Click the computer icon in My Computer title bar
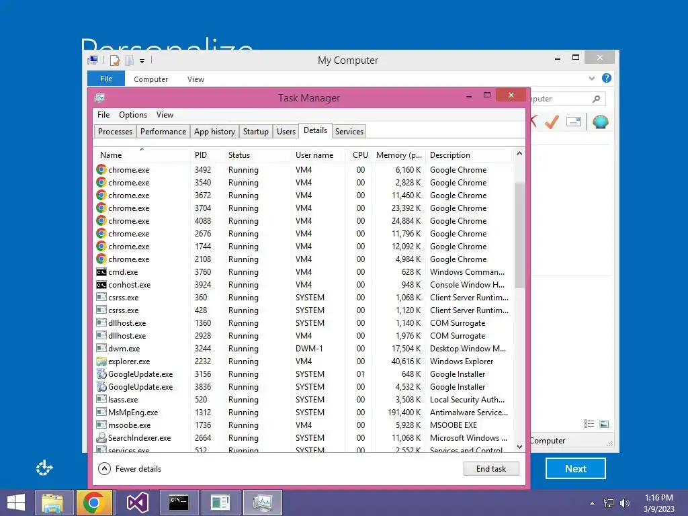This screenshot has width=688, height=516. point(93,60)
